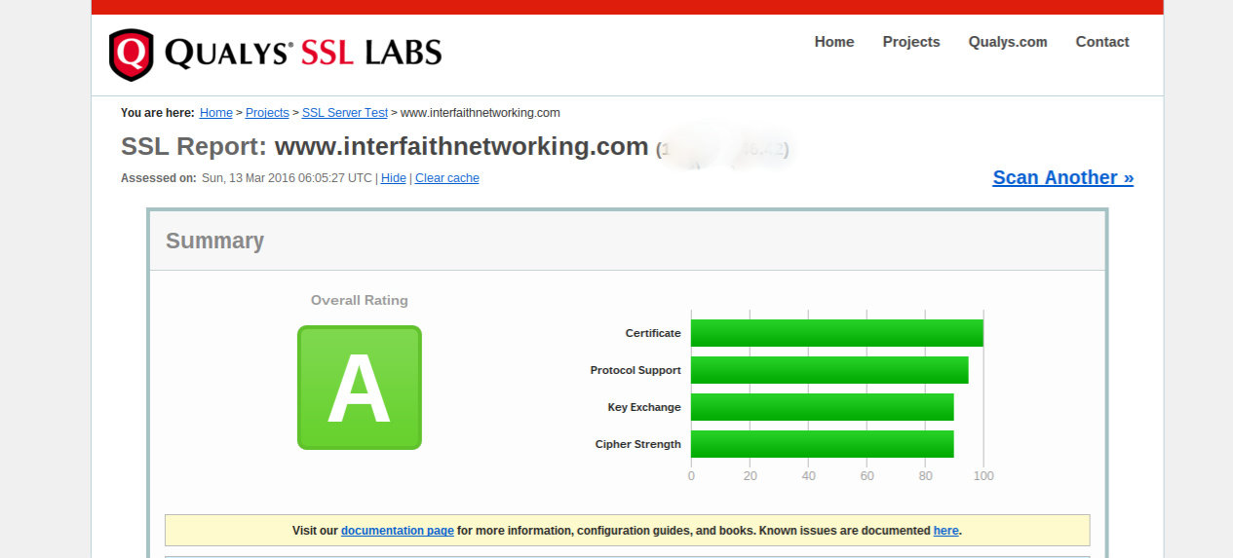The width and height of the screenshot is (1233, 558).
Task: Click the 'Overall Rating' label
Action: coord(360,300)
